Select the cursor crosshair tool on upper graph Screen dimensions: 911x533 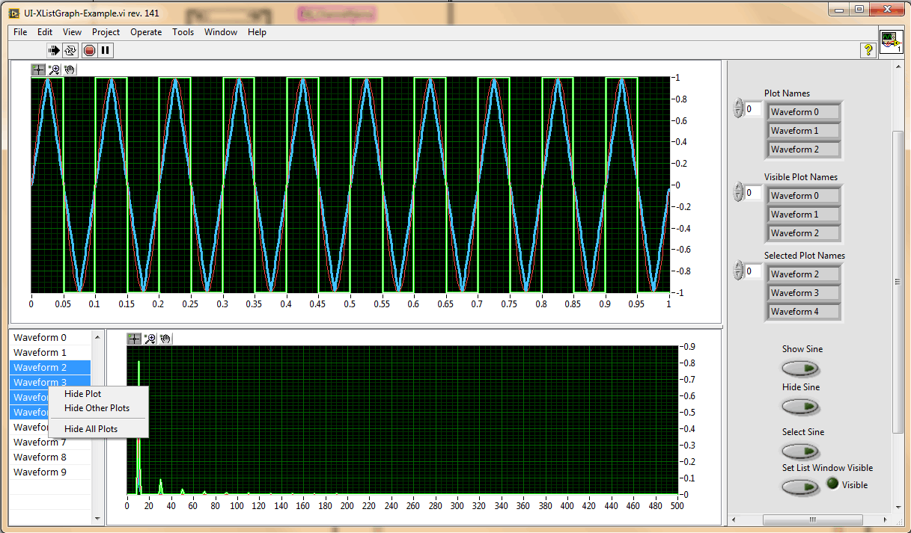point(38,70)
